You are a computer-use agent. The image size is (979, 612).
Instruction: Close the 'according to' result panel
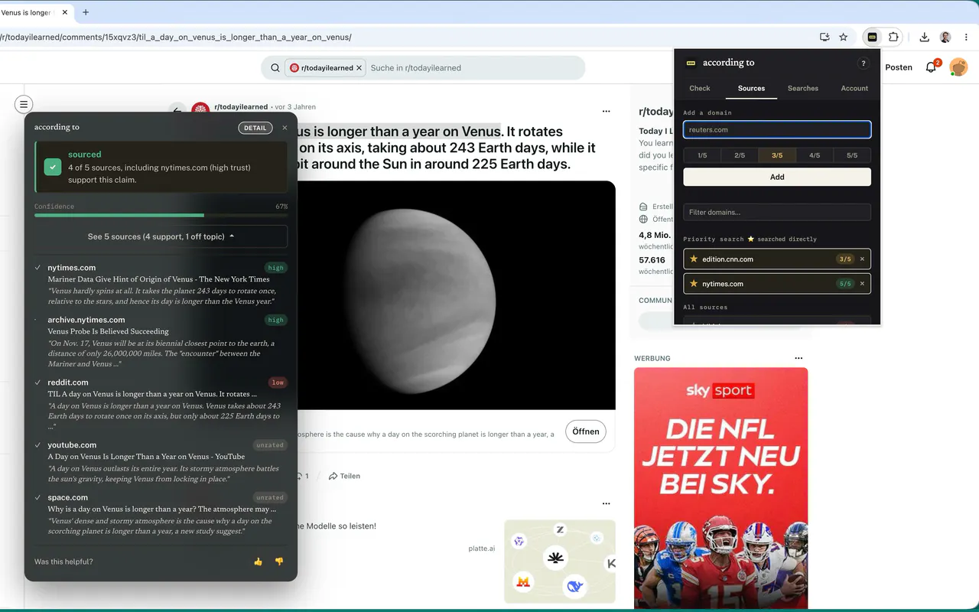[x=285, y=128]
